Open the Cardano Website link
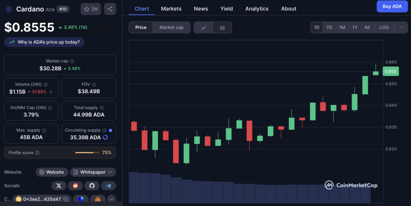Viewport: 411px width, 206px height. [52, 172]
